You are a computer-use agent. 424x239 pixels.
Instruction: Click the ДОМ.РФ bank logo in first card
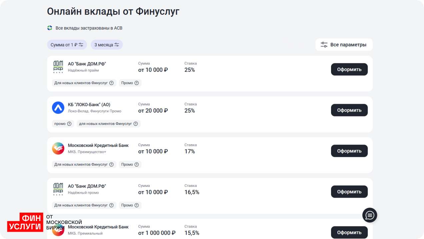click(58, 67)
